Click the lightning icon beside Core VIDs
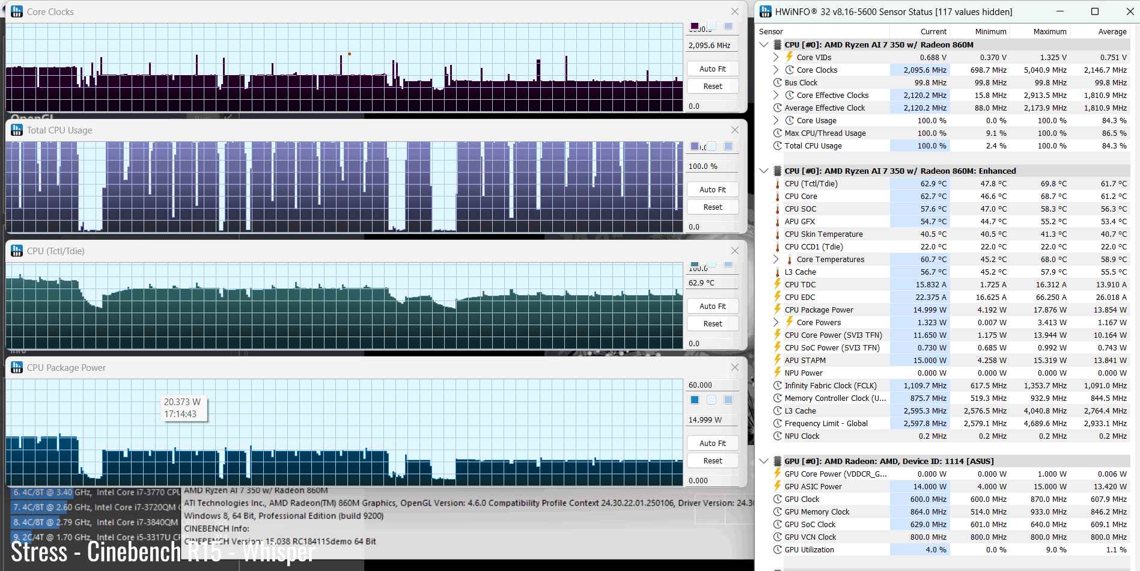Viewport: 1140px width, 571px height. [x=790, y=57]
